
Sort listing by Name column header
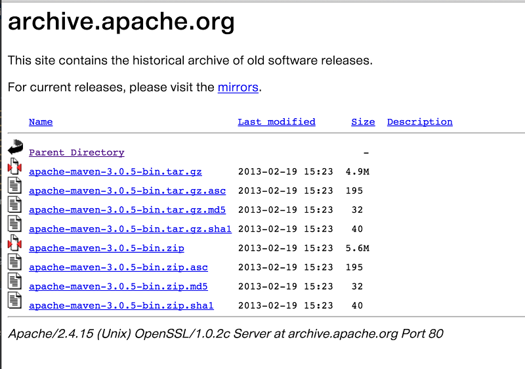41,122
